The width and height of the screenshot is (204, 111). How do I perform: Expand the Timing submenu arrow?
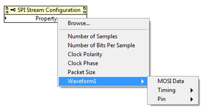[x=192, y=90]
